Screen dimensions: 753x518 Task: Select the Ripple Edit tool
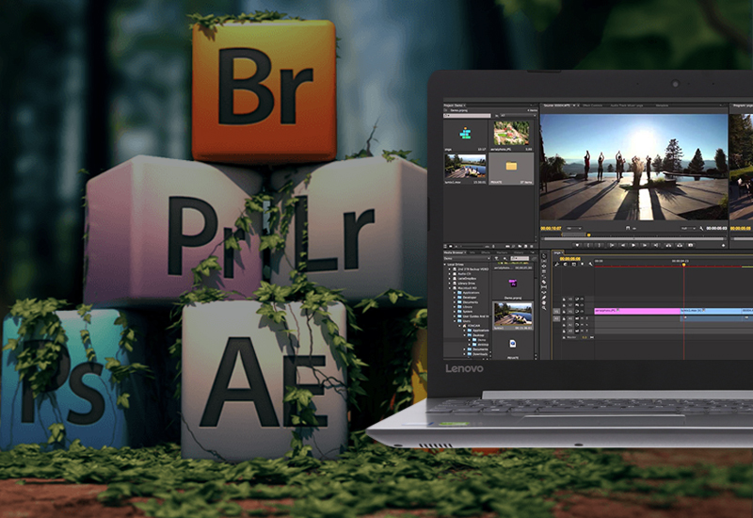coord(544,267)
